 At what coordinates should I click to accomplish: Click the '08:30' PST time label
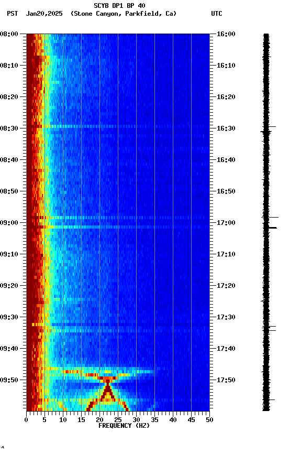pyautogui.click(x=9, y=128)
